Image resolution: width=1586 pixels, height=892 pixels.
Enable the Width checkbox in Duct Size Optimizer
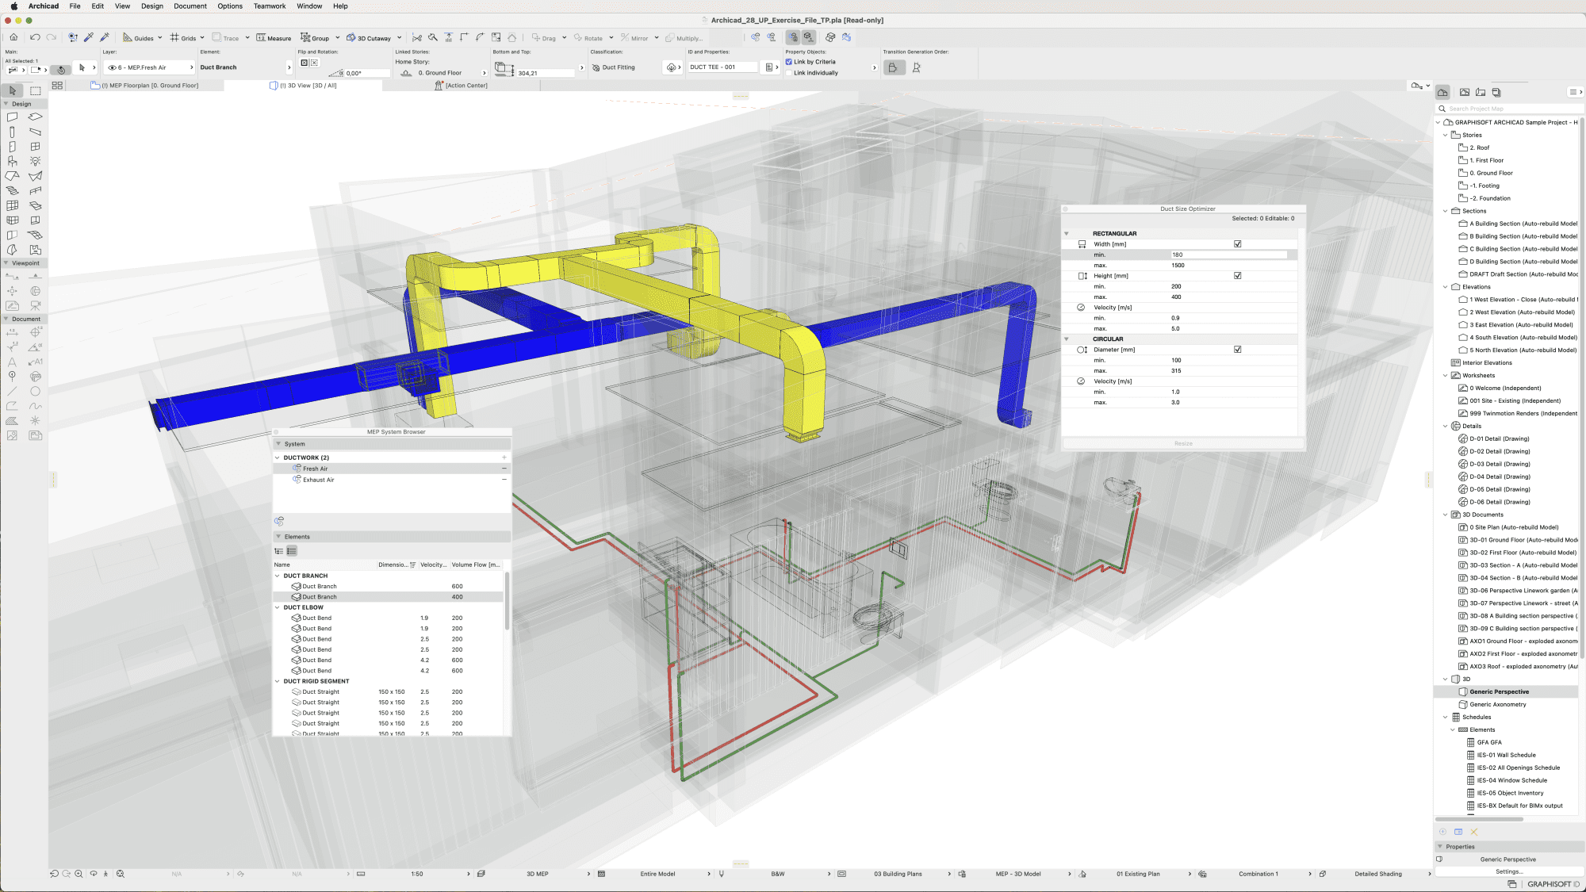pos(1237,243)
